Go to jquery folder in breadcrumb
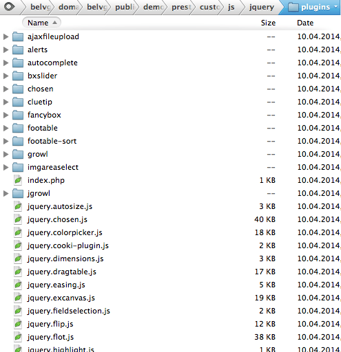 click(x=262, y=7)
